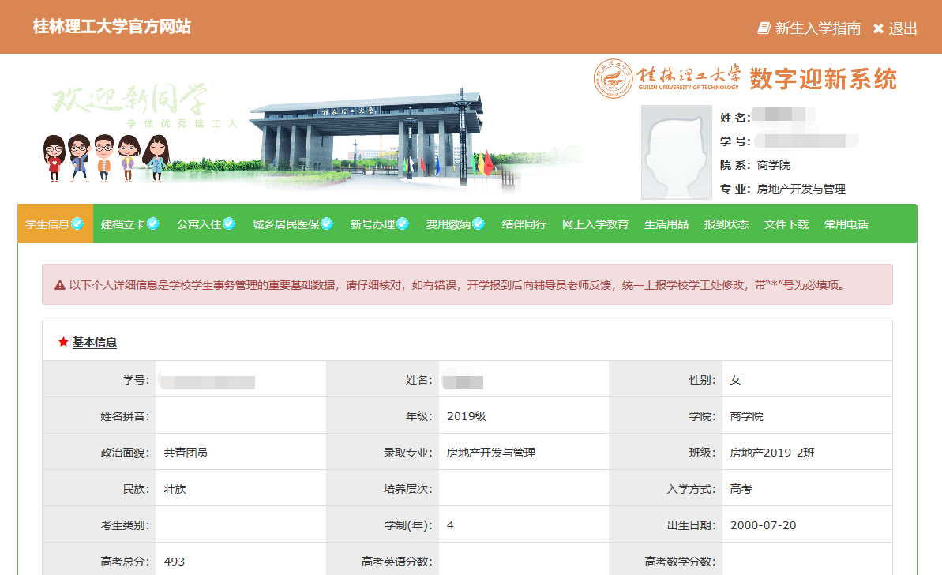The width and height of the screenshot is (942, 575).
Task: Open the 生活用品 tab
Action: tap(666, 224)
